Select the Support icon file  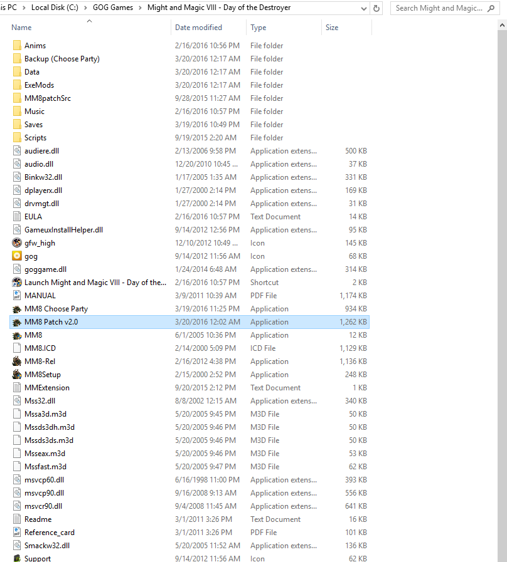(x=17, y=558)
